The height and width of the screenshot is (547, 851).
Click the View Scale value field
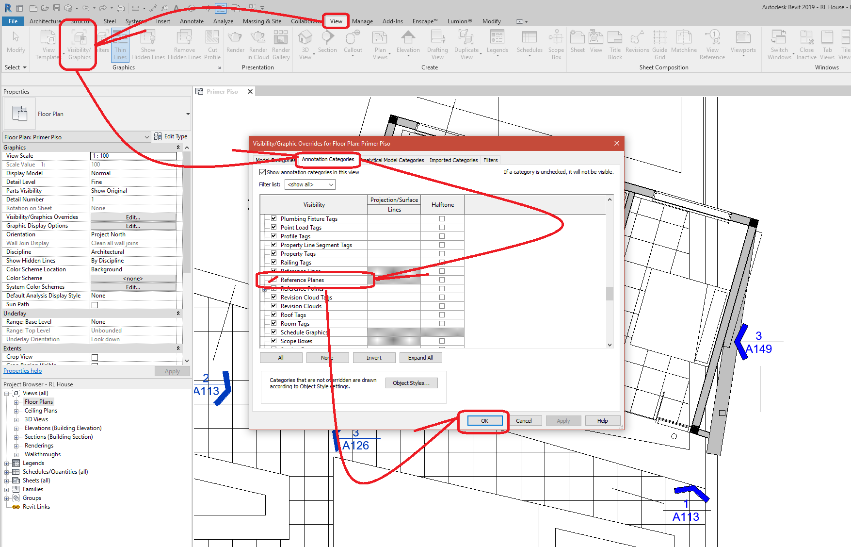(133, 156)
